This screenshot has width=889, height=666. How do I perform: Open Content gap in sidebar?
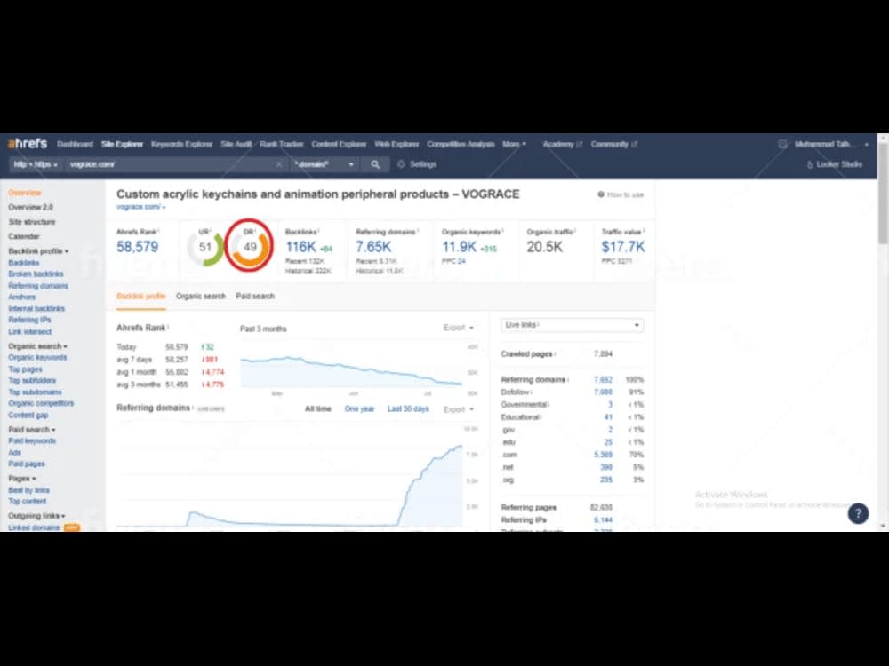[28, 415]
